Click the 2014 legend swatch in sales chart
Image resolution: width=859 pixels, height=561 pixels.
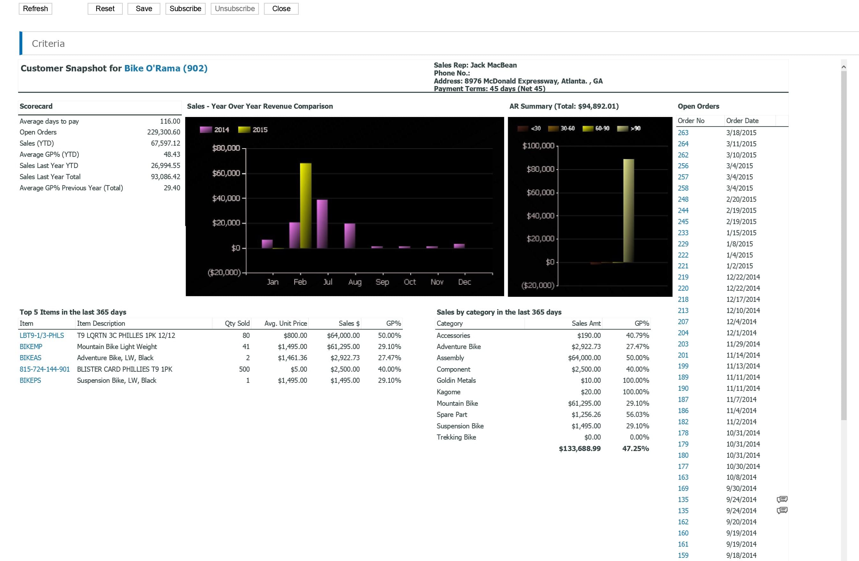[206, 130]
